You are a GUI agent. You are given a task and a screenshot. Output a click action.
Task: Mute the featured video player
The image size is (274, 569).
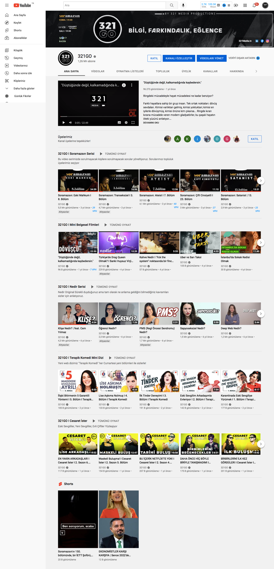(71, 122)
